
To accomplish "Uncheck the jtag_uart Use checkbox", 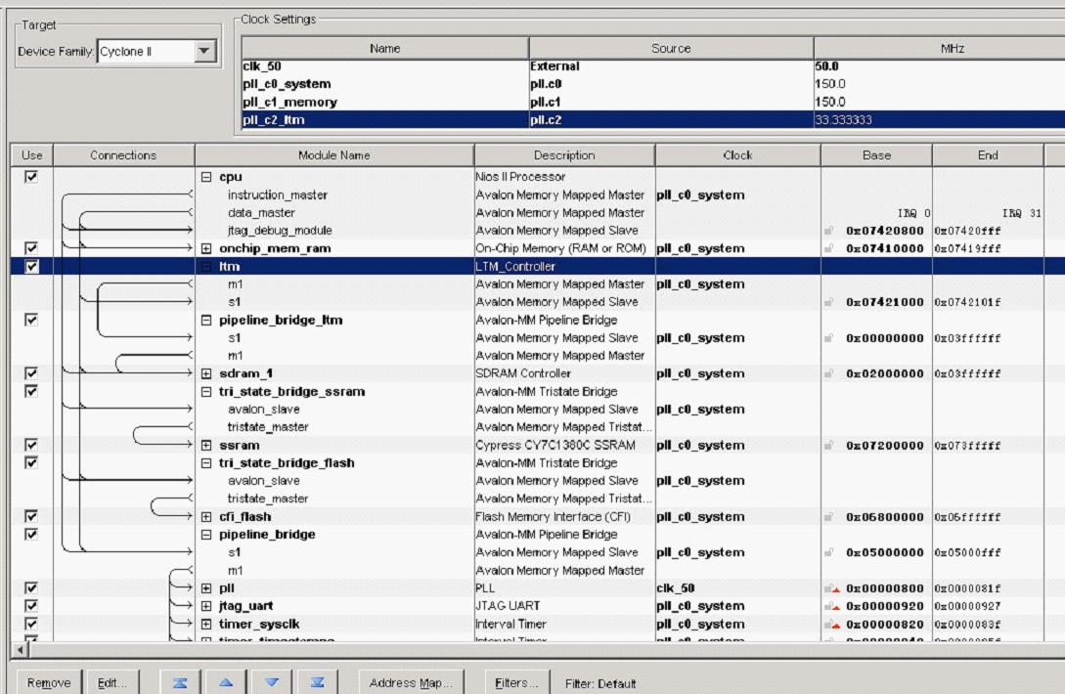I will (x=31, y=605).
